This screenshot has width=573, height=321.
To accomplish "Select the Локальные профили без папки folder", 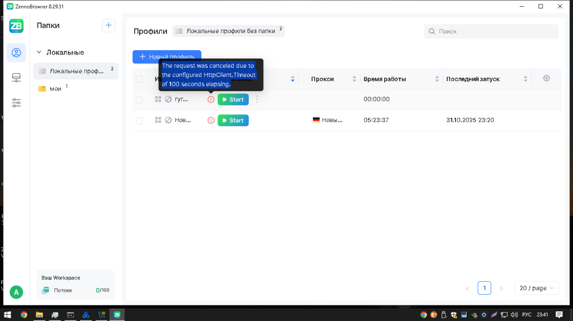I will pyautogui.click(x=76, y=71).
